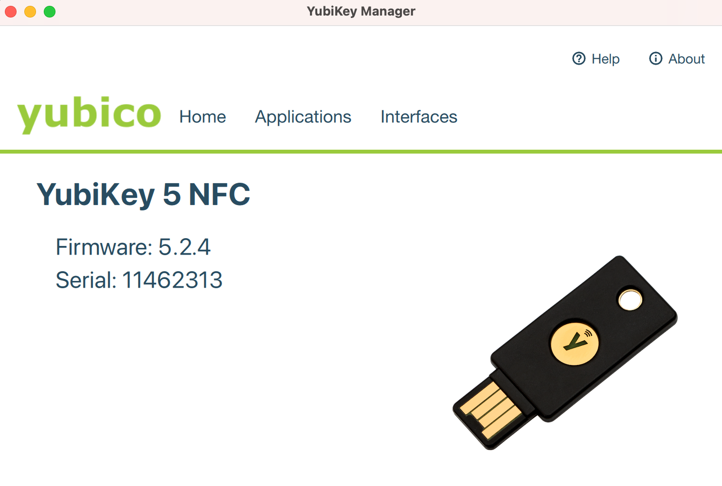Click the firmware version text
The image size is (722, 486).
coord(133,247)
